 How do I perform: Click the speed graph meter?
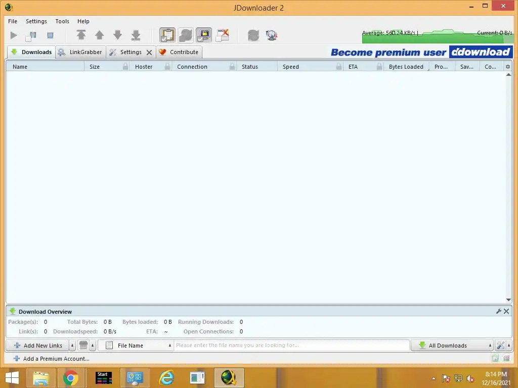point(437,36)
